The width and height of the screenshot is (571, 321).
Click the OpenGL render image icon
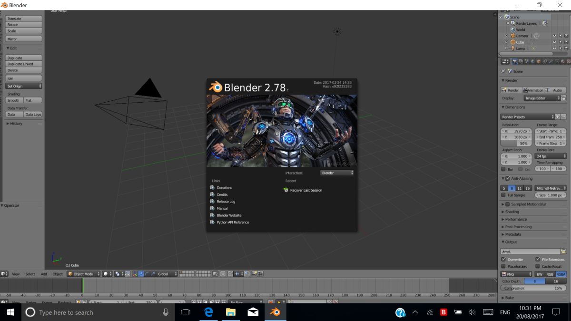click(x=254, y=274)
